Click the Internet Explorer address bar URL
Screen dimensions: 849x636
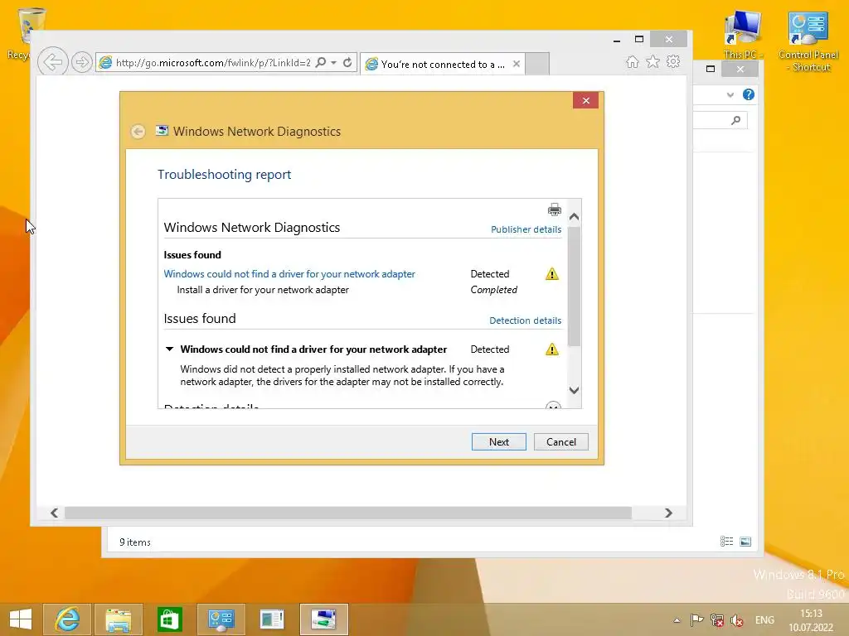click(213, 63)
